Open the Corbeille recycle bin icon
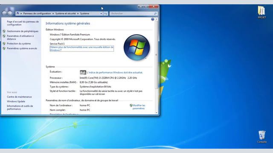The image size is (273, 153). [x=261, y=137]
